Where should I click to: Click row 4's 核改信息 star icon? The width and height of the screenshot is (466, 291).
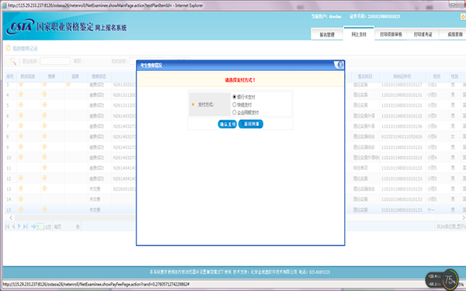[x=21, y=94]
